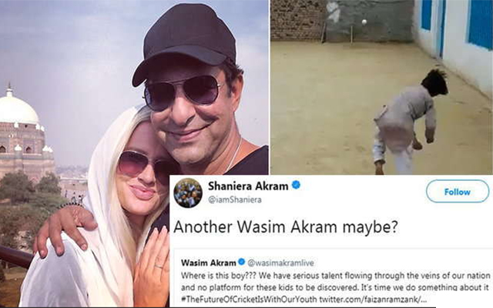Screen dimensions: 493x308
Task: Click the Shaniera Akram display name
Action: (248, 186)
